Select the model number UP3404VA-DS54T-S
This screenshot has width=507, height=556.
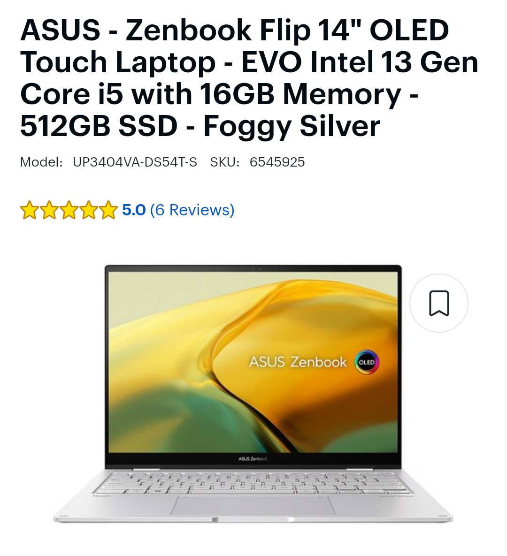click(135, 162)
